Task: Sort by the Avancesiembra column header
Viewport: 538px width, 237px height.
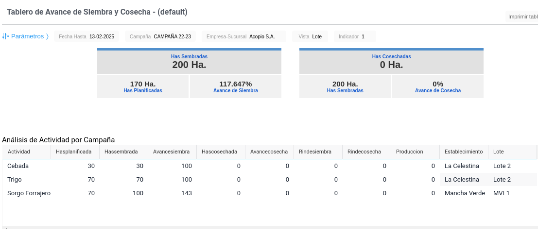Action: [x=172, y=152]
